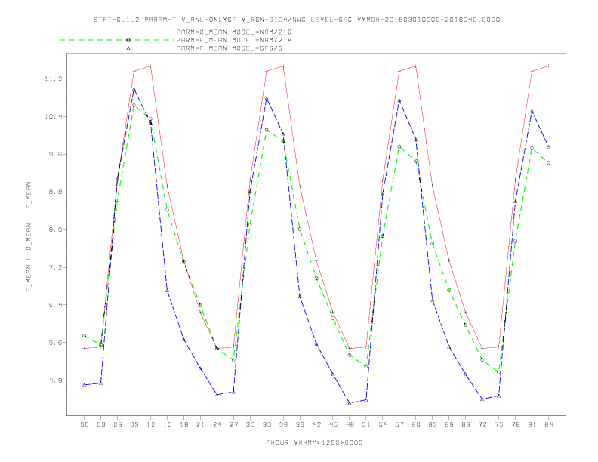Click the x-axis label FHOUR VHHMM:1200>0000
The height and width of the screenshot is (462, 598).
tap(314, 442)
